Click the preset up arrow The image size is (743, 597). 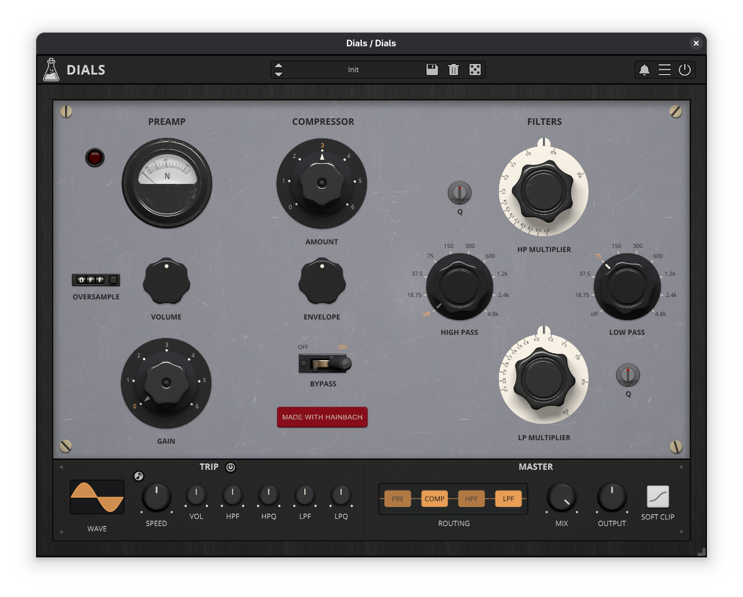279,65
